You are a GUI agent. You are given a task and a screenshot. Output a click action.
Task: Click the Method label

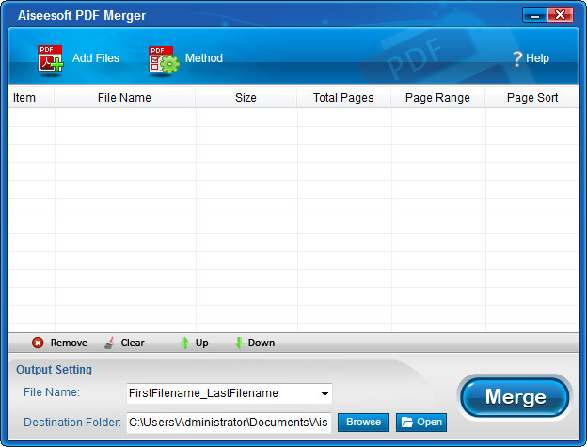pos(204,58)
